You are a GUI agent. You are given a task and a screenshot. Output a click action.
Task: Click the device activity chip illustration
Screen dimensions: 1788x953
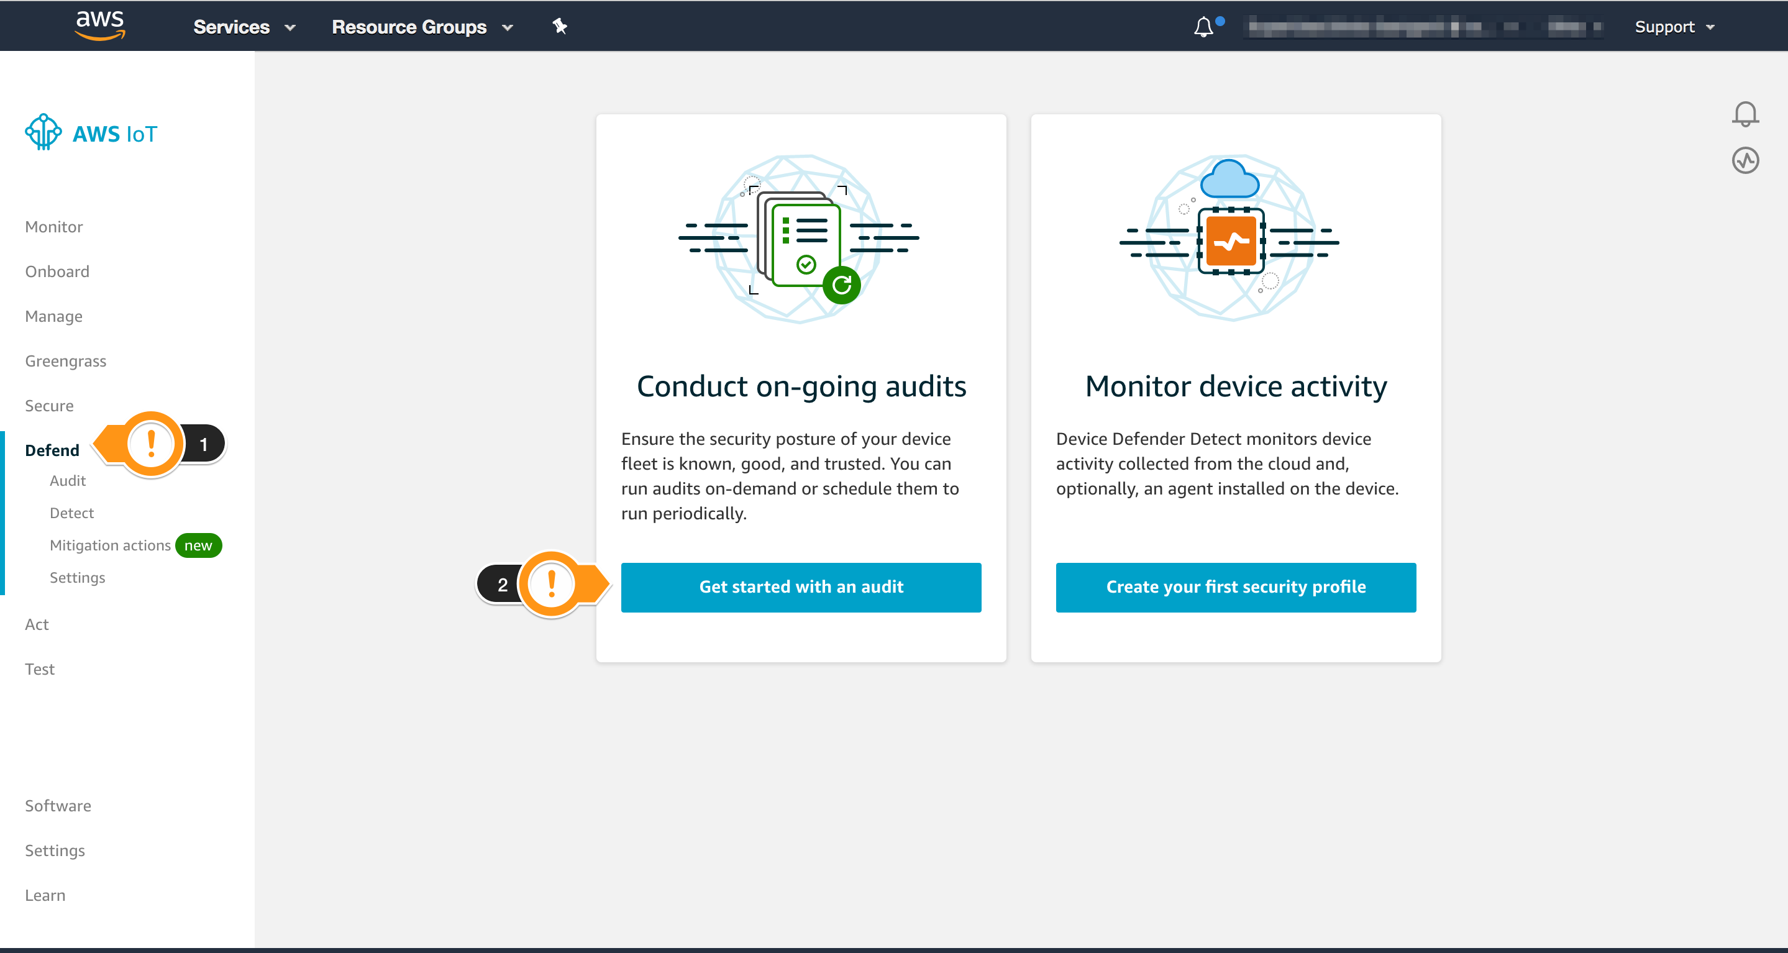pyautogui.click(x=1231, y=238)
